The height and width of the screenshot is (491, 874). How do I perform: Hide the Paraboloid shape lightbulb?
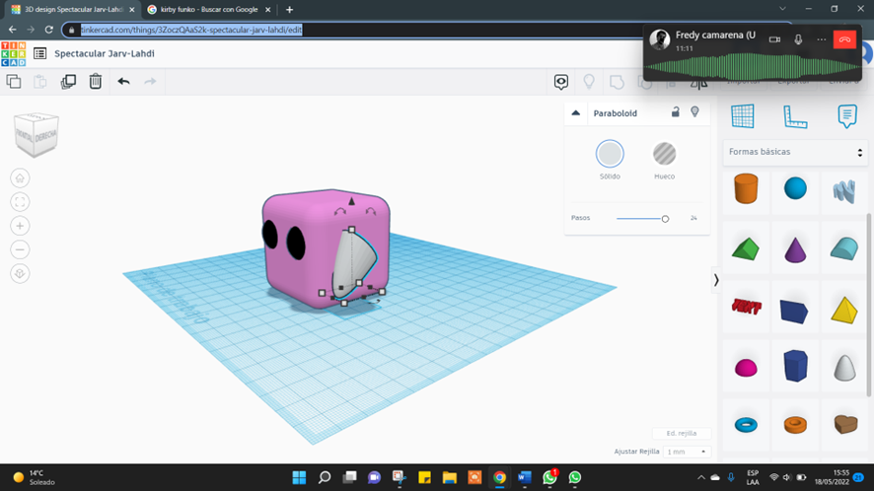[695, 112]
